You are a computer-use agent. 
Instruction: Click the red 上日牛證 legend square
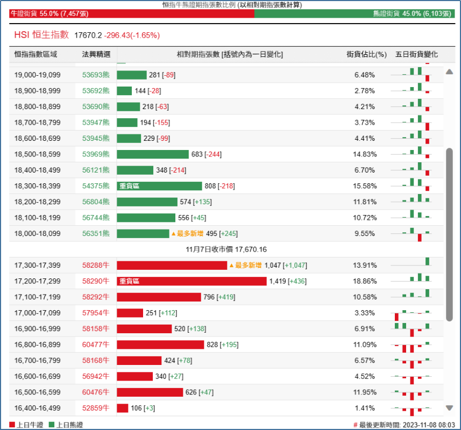[x=12, y=425]
